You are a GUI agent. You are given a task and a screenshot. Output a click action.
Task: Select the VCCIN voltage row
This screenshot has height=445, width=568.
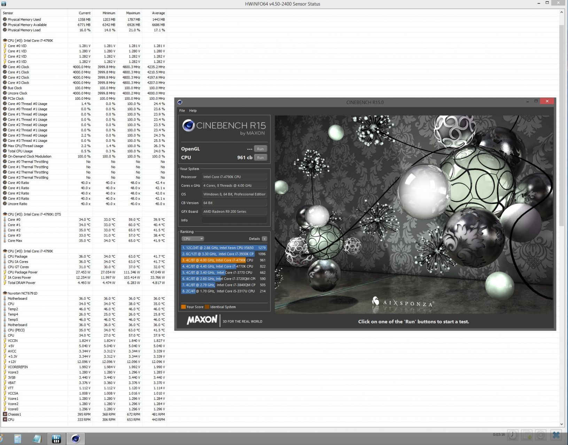click(x=84, y=341)
